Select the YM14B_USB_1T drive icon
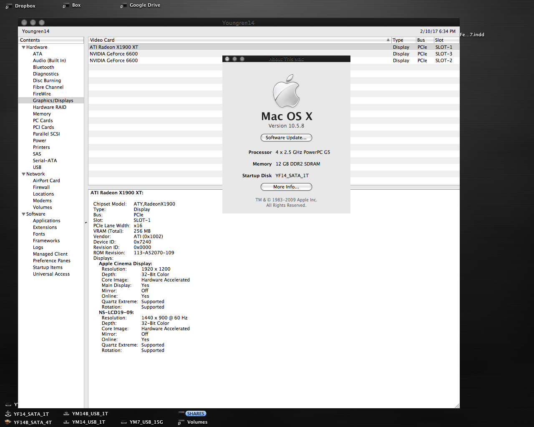Image resolution: width=534 pixels, height=427 pixels. (x=66, y=414)
